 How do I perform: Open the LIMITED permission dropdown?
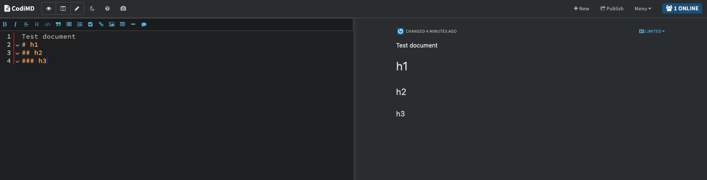(x=652, y=31)
